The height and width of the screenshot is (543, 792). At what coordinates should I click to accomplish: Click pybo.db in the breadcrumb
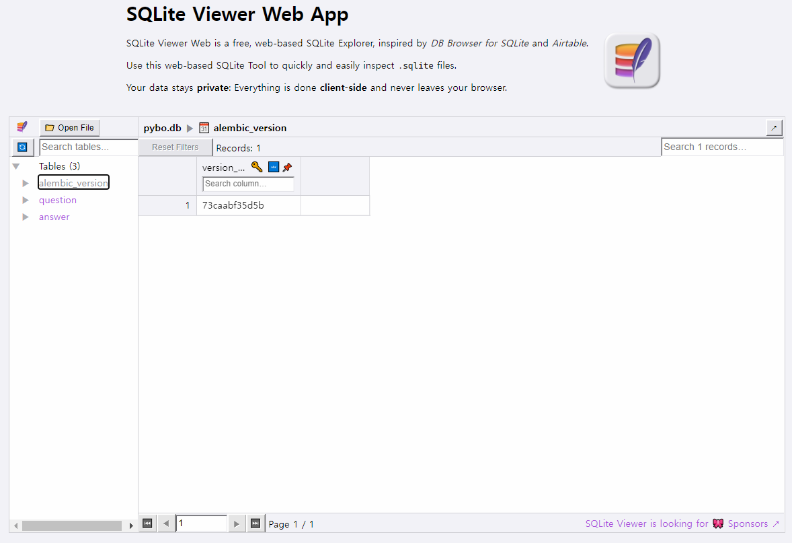162,128
